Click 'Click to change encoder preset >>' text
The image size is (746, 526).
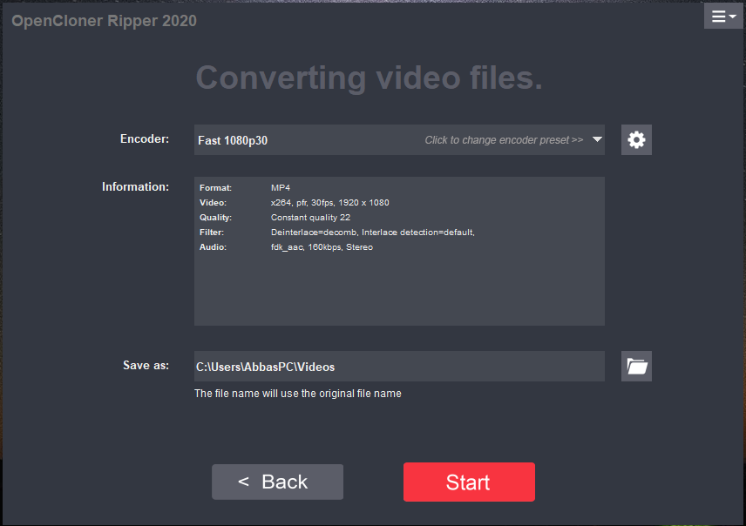click(x=504, y=140)
